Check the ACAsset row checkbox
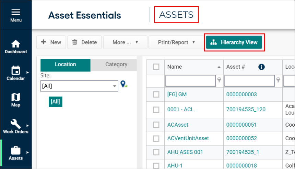 coord(156,125)
